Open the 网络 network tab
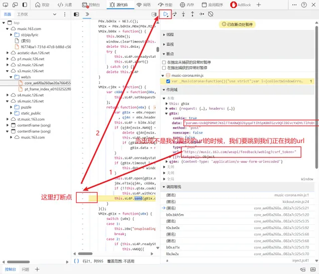Viewport: 319px width, 274px height. pos(144,4)
